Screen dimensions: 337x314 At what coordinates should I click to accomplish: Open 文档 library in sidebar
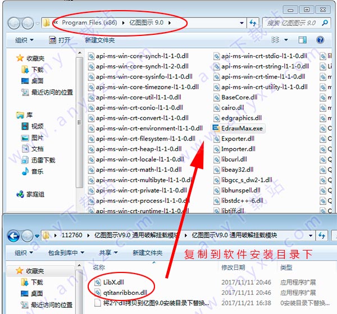(33, 149)
